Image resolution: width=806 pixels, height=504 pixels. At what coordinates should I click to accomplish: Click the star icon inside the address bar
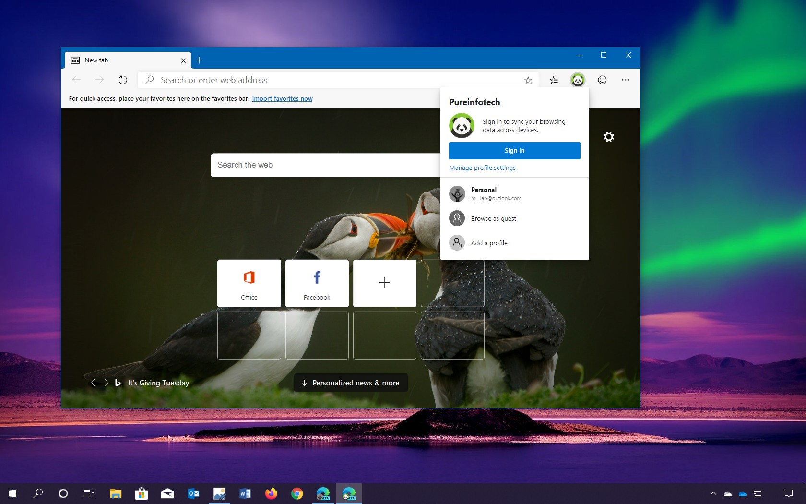pyautogui.click(x=528, y=80)
